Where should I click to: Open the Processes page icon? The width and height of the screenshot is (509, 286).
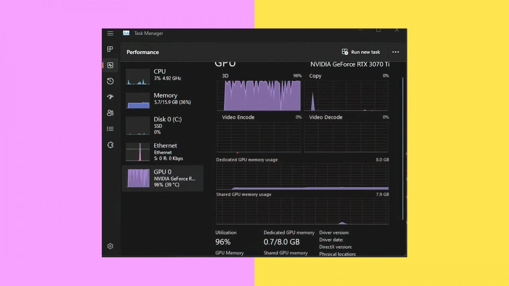pyautogui.click(x=110, y=49)
